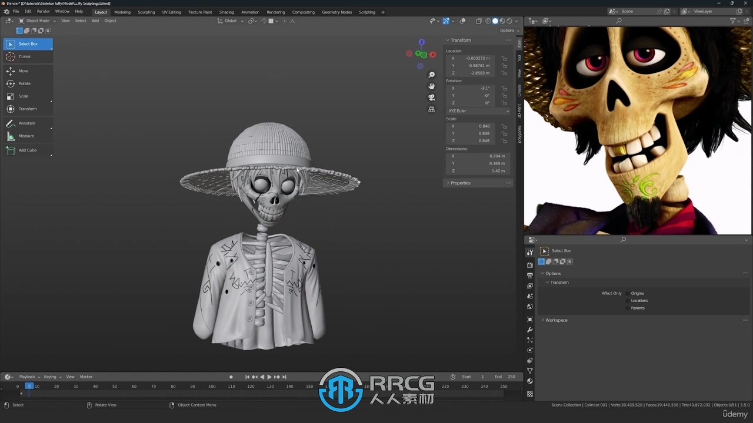This screenshot has width=753, height=423.
Task: Toggle lock on Location X
Action: [504, 59]
